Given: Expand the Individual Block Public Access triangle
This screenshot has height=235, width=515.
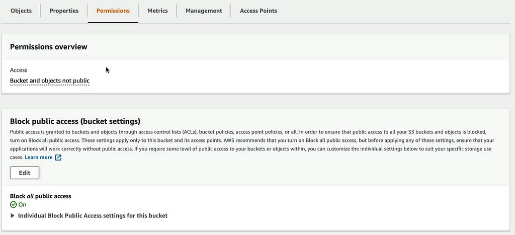Looking at the screenshot, I should tap(13, 216).
